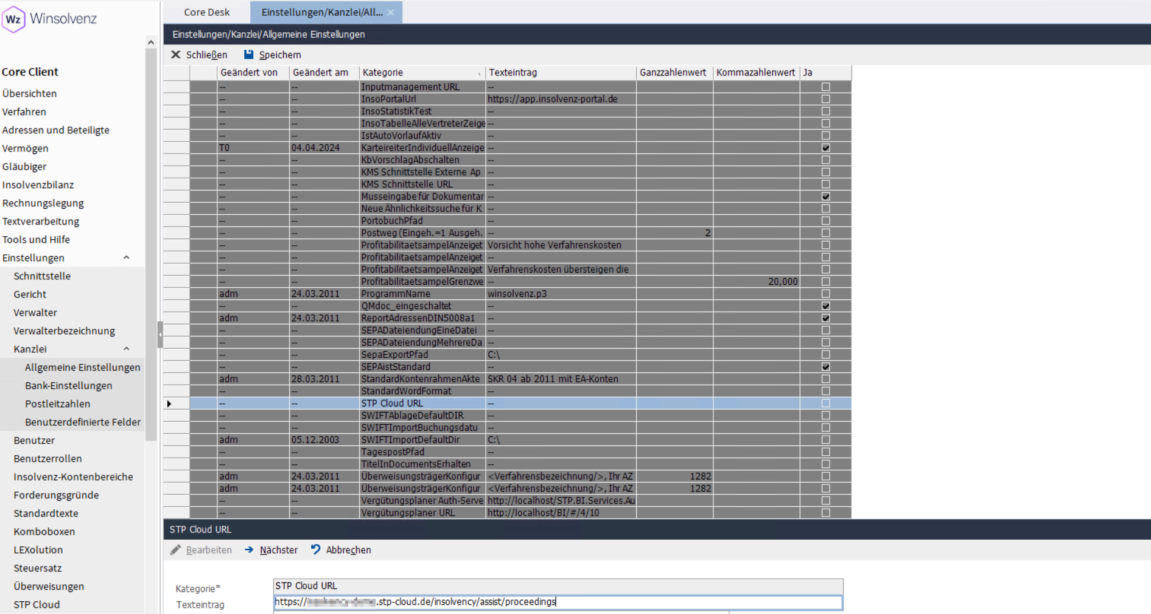Switch to the Core Desk tab

pos(207,12)
